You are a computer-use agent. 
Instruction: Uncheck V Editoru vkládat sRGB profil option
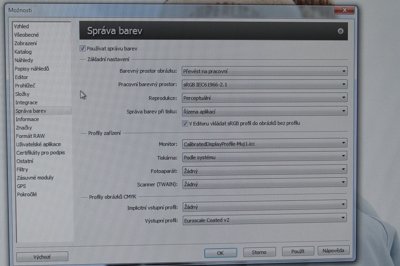point(185,123)
